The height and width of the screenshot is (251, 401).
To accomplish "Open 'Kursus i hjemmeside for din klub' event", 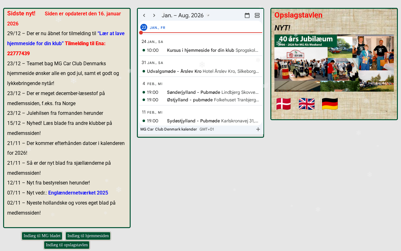I will click(200, 50).
